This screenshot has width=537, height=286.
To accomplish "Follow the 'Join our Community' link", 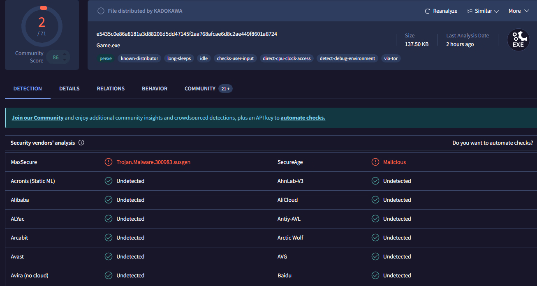I will pyautogui.click(x=37, y=118).
